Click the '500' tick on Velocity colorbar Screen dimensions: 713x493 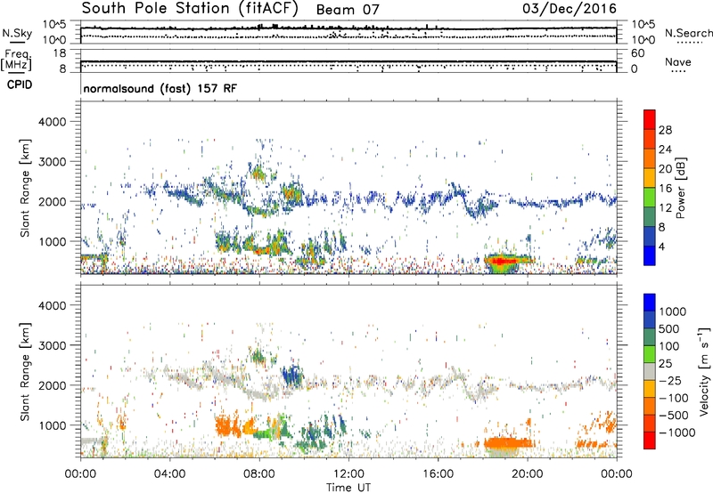tap(669, 328)
